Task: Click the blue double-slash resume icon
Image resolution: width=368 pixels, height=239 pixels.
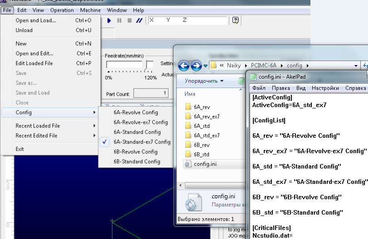Action: (139, 21)
